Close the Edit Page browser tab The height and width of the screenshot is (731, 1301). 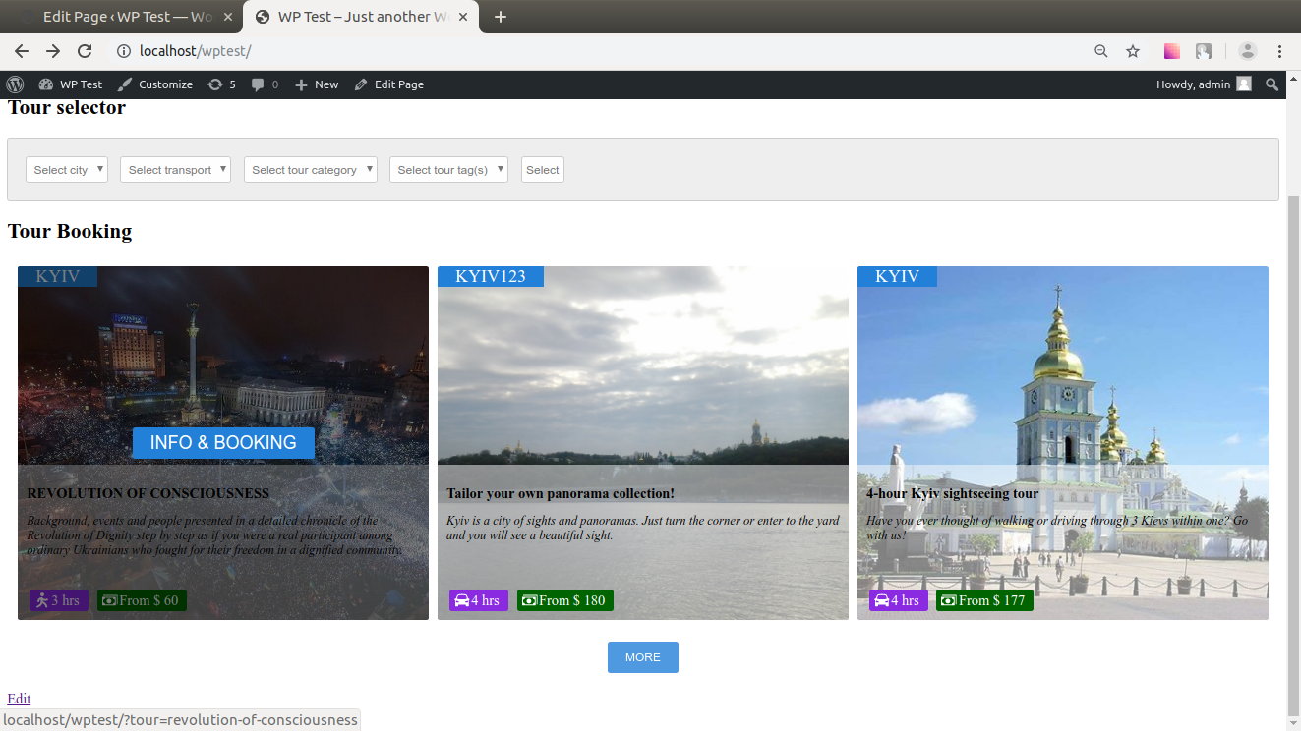point(230,17)
